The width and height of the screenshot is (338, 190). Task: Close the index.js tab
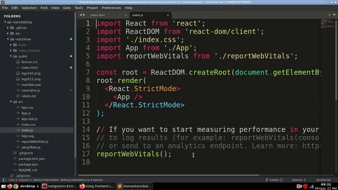168,15
